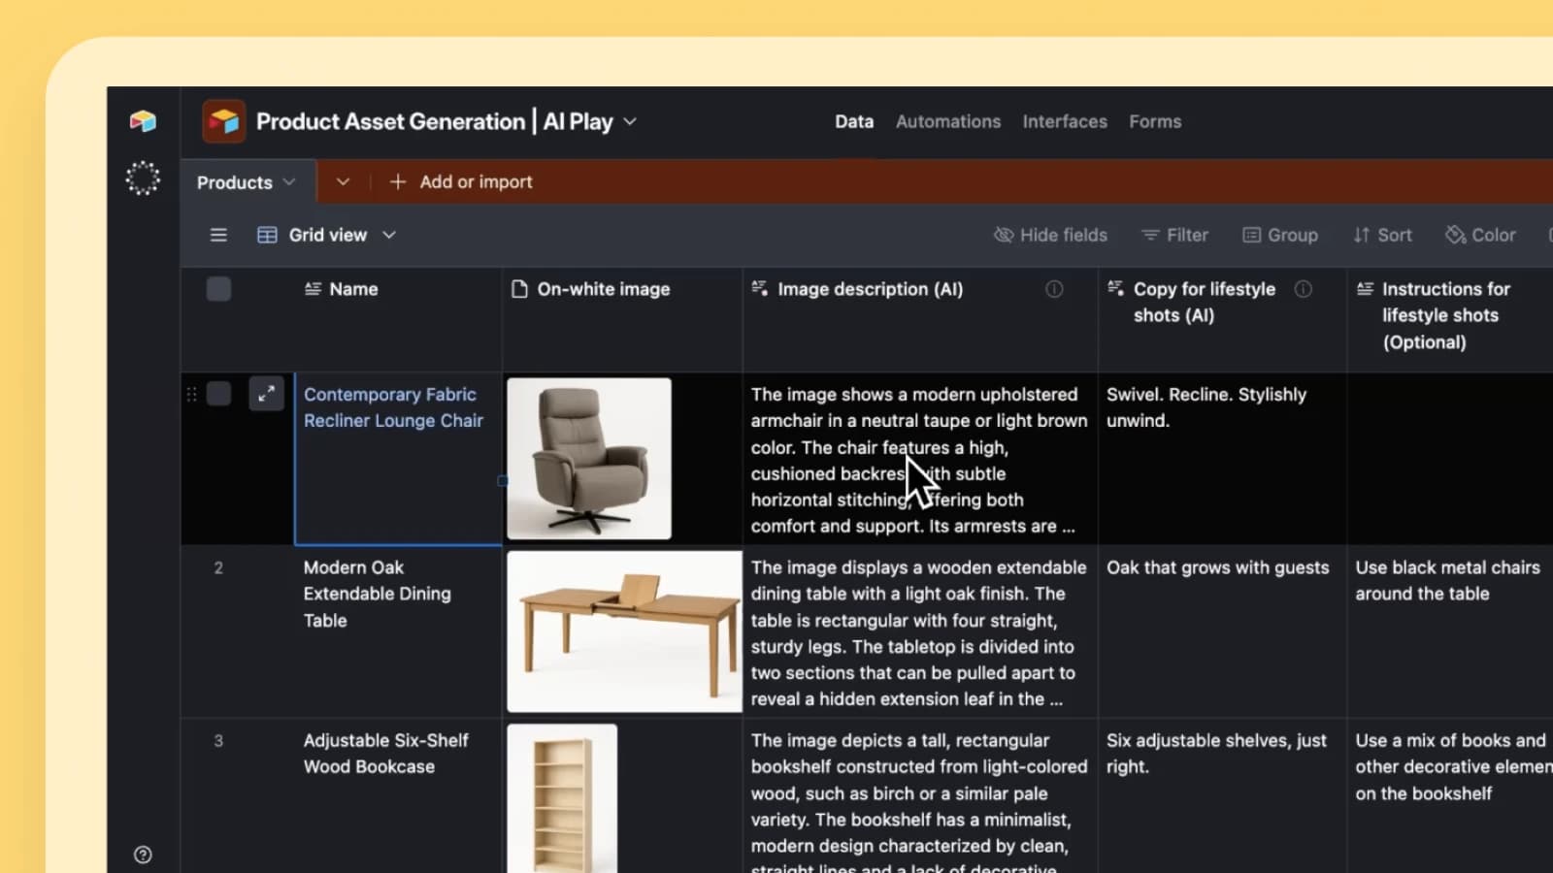
Task: Open the Forms section
Action: pyautogui.click(x=1155, y=121)
